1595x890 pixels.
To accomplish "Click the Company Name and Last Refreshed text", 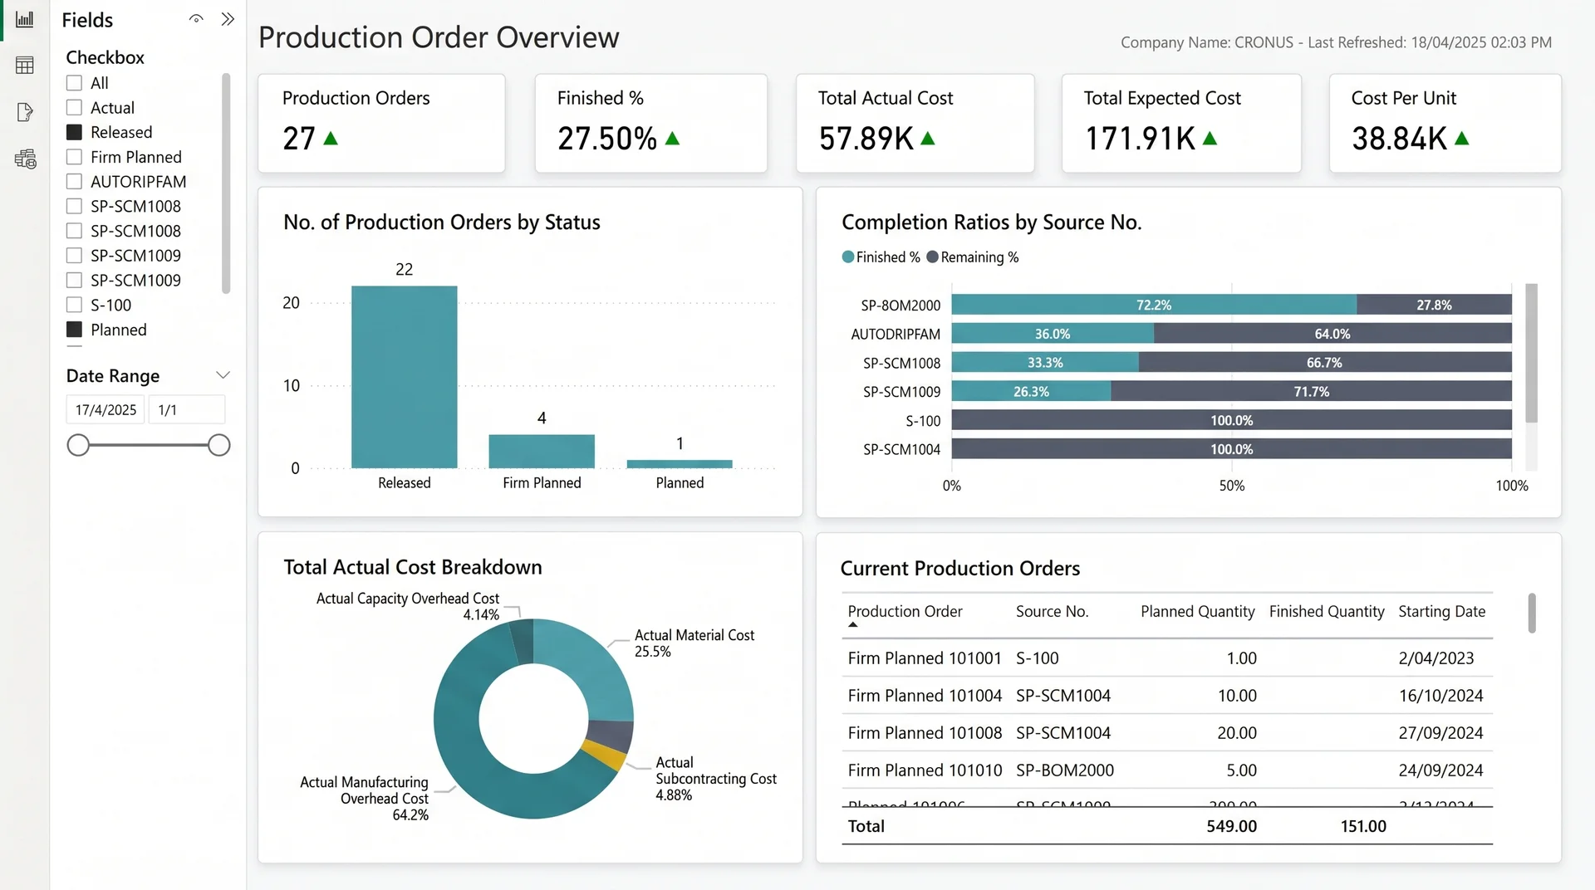I will coord(1336,42).
